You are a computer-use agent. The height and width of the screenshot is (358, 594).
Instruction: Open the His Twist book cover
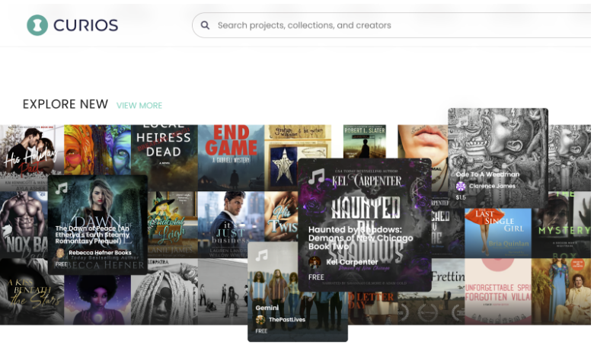pos(281,216)
